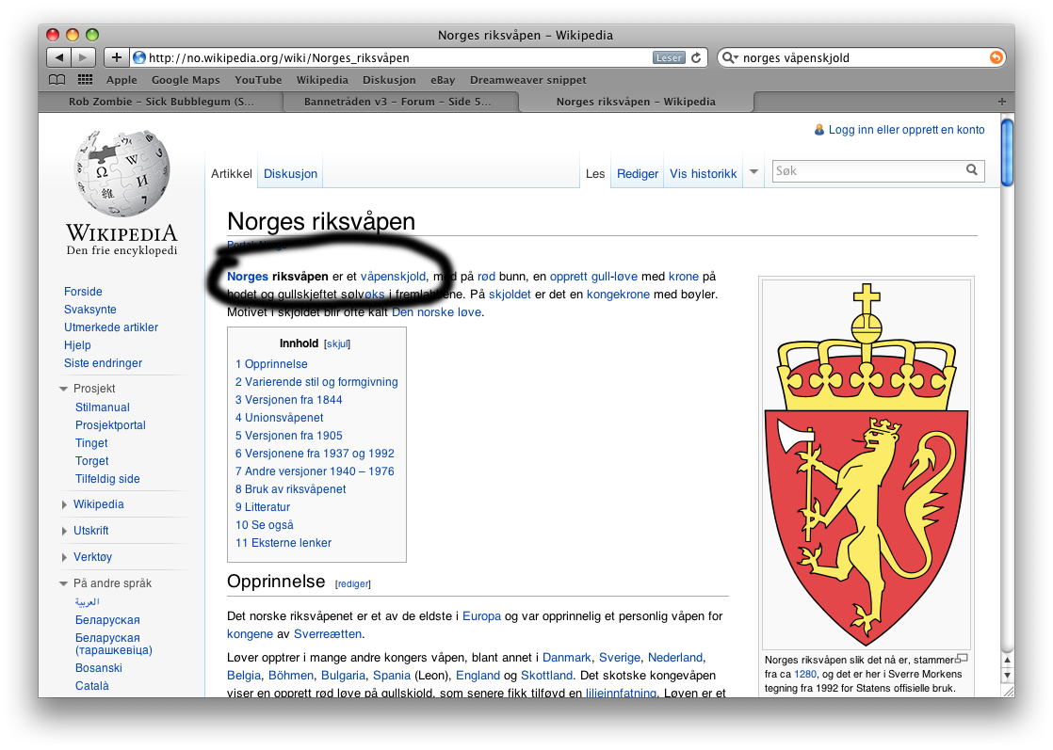Enlarge the coat of arms image icon

coord(962,658)
